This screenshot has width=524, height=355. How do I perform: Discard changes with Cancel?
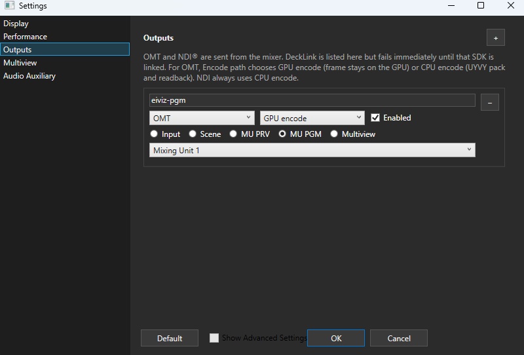399,338
